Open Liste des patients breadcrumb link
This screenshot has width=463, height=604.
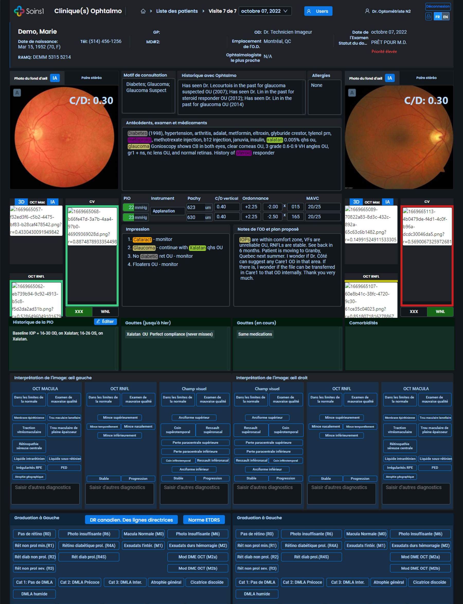click(177, 11)
